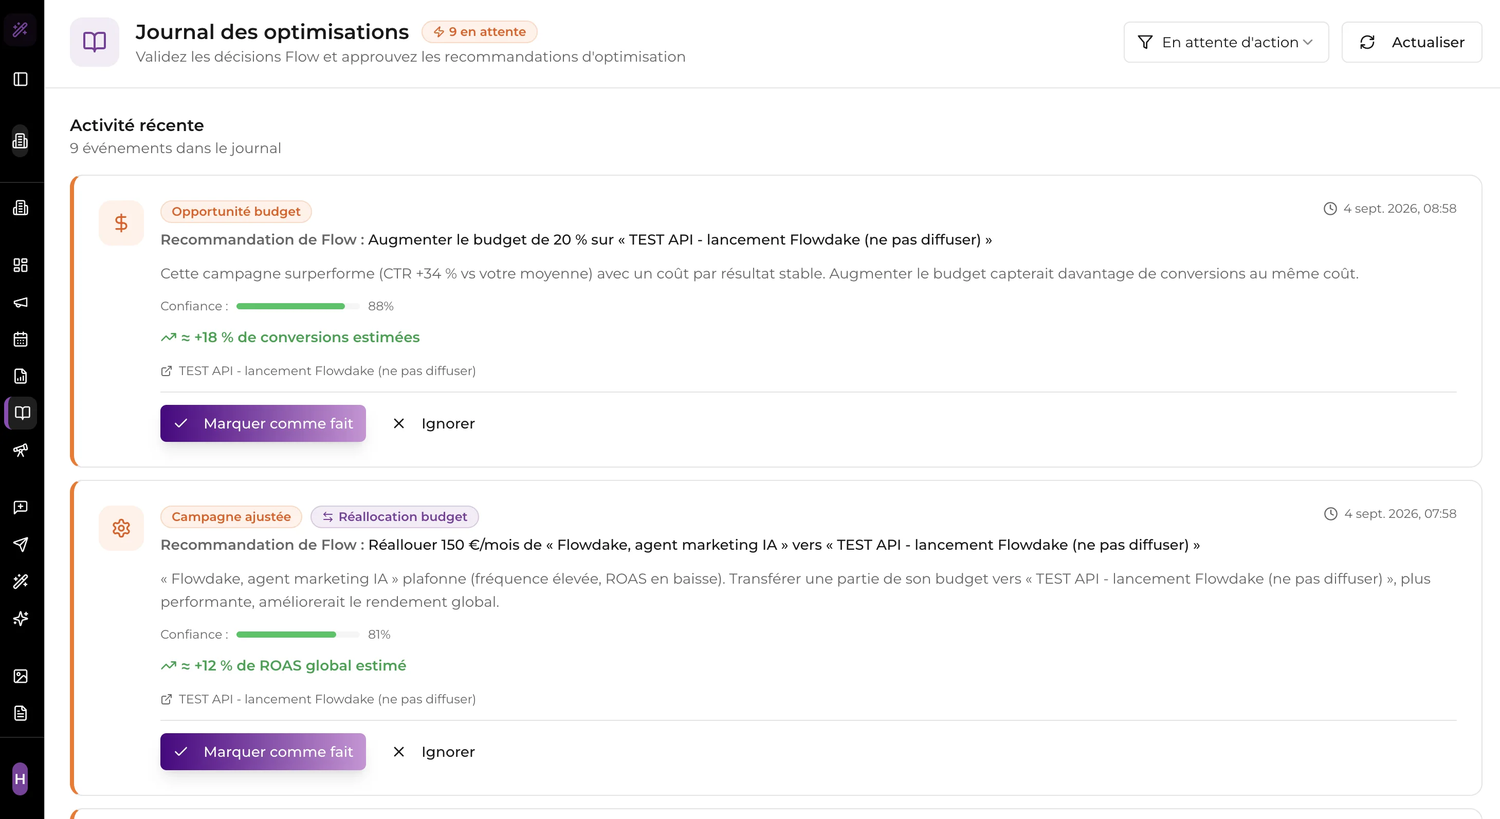Click the ≈ +12 % de ROAS global estimé text
1500x819 pixels.
coord(284,665)
